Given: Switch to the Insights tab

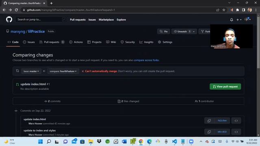Looking at the screenshot, I should 146,42.
